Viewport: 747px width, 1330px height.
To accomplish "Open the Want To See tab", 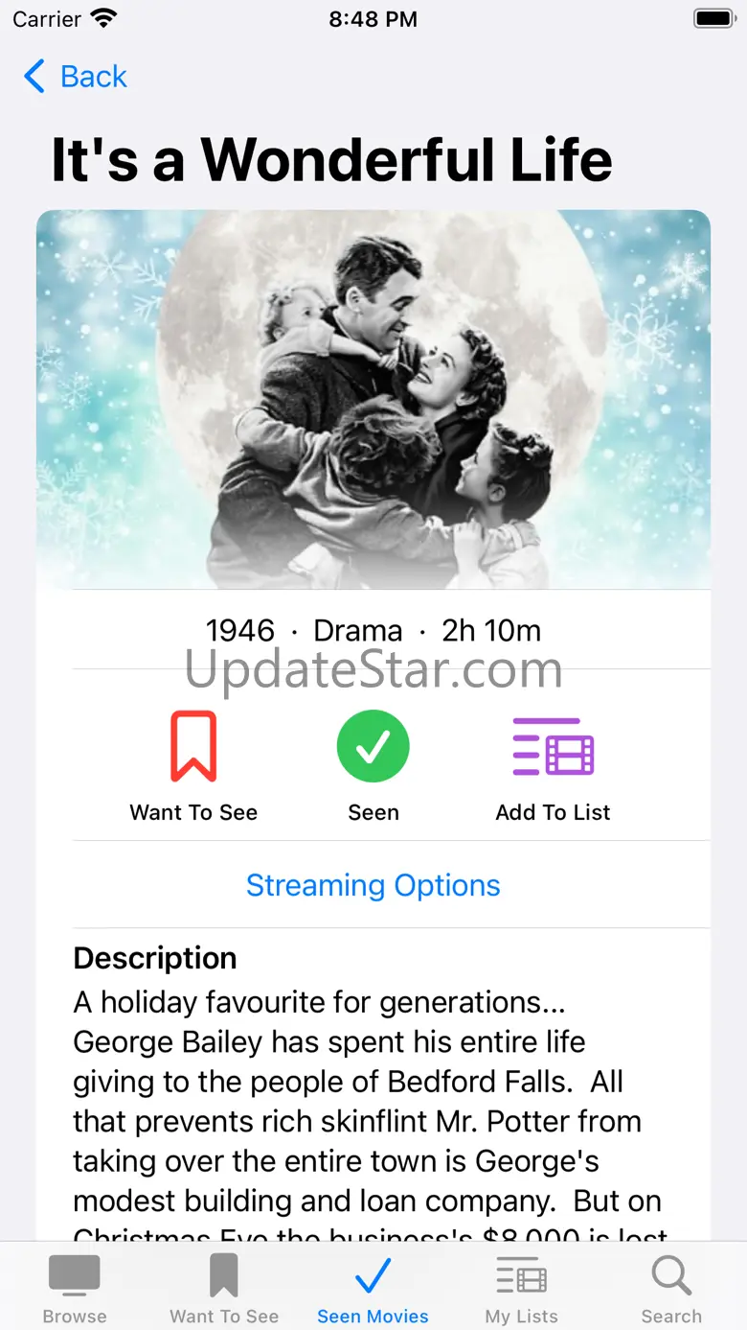I will 224,1290.
